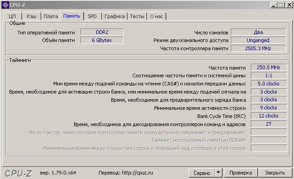Go to the SPD tab
Screen dimensions: 294x179
[92, 16]
